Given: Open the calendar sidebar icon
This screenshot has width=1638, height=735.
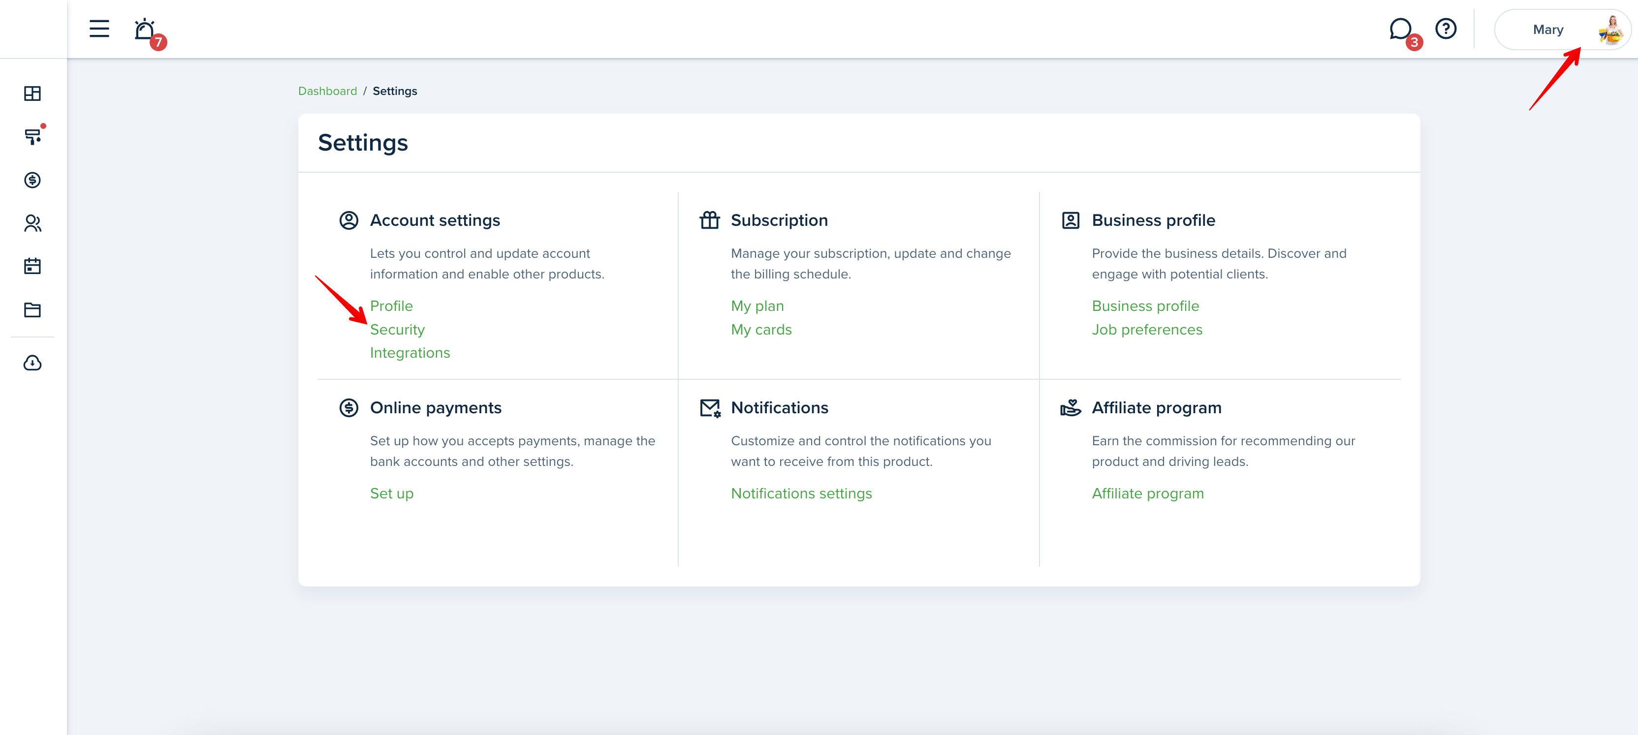Looking at the screenshot, I should [32, 266].
